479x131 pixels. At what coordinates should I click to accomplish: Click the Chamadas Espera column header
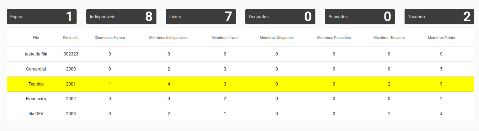110,38
